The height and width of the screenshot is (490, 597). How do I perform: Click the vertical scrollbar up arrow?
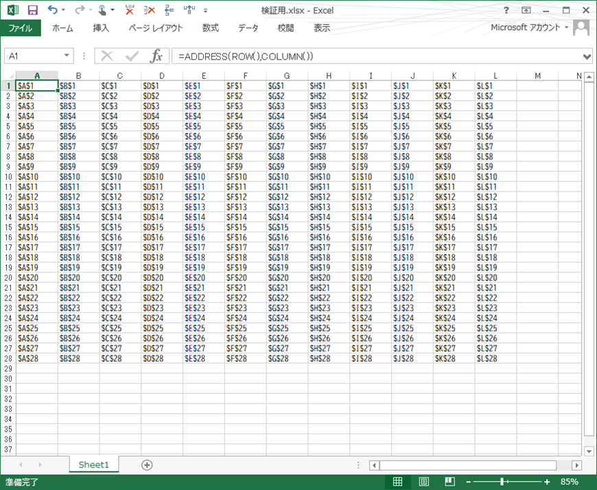pyautogui.click(x=589, y=77)
